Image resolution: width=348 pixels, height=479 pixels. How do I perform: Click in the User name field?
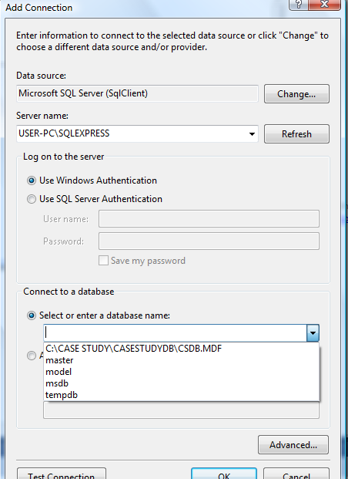209,218
